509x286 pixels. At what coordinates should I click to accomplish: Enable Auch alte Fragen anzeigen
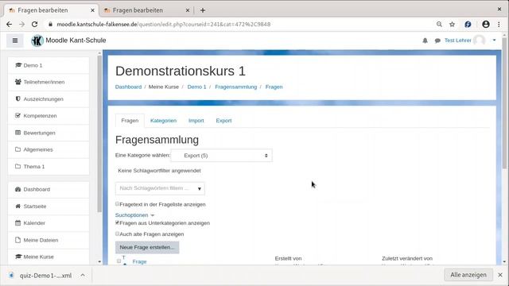[x=118, y=234]
